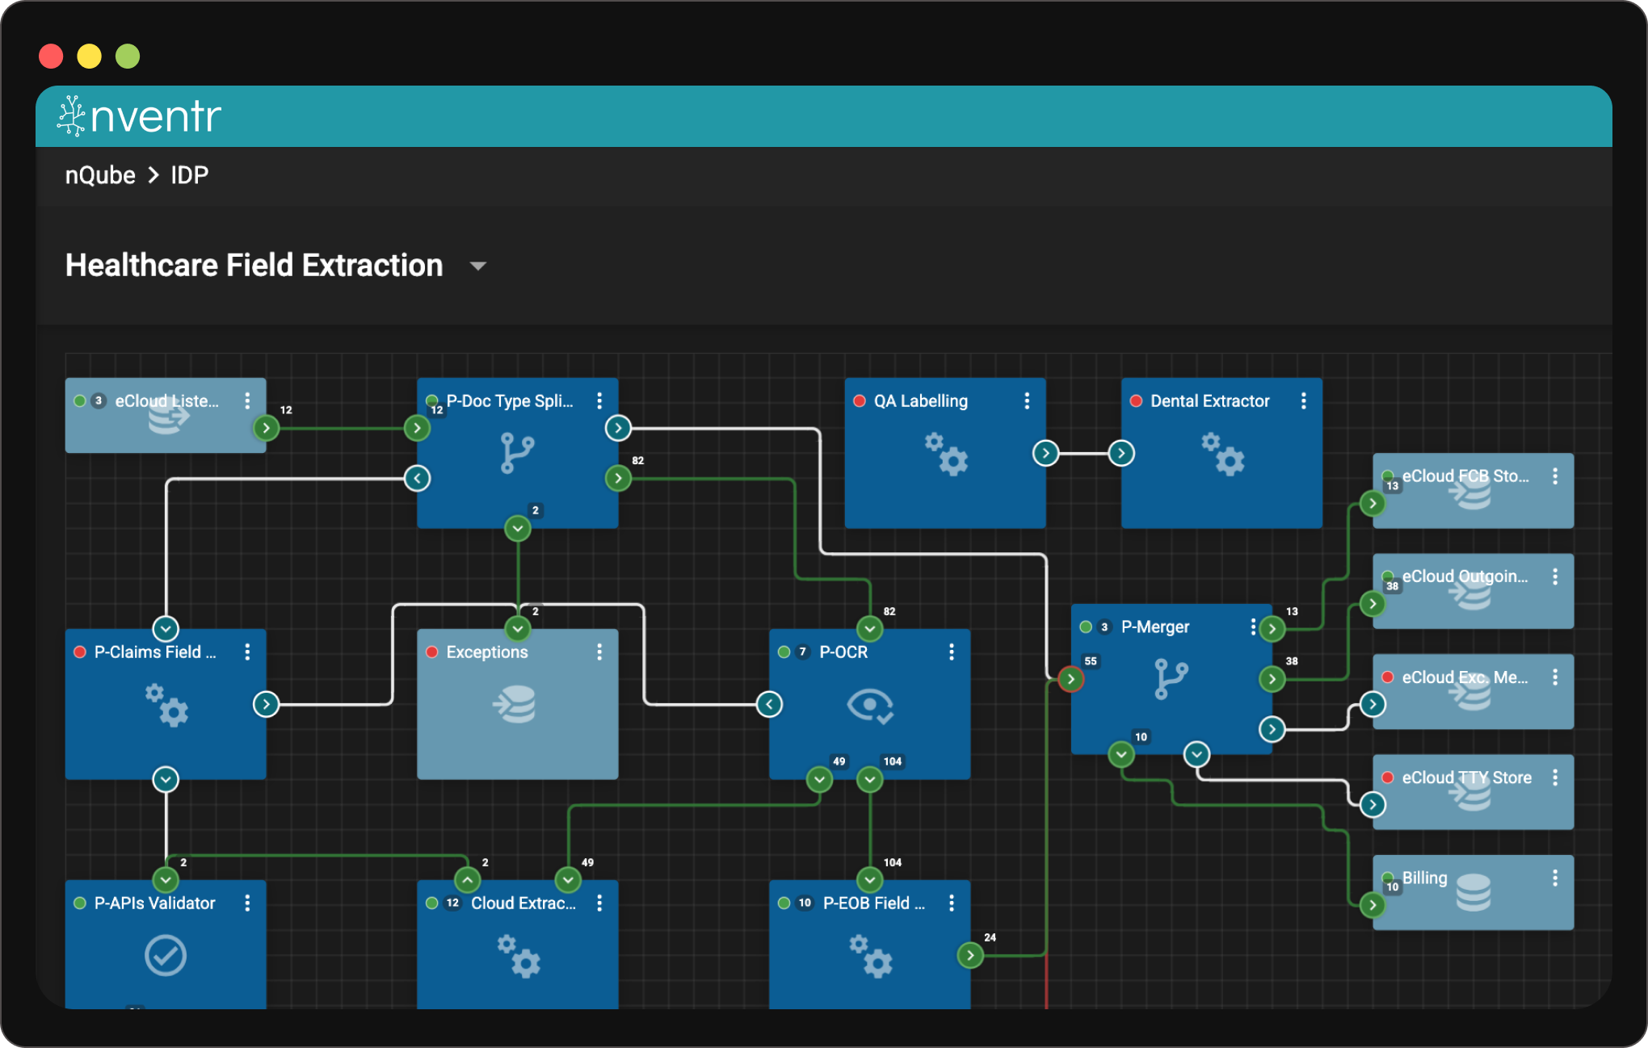Open QA Labelling node three-dot menu
Viewport: 1648px width, 1048px height.
pyautogui.click(x=1027, y=400)
